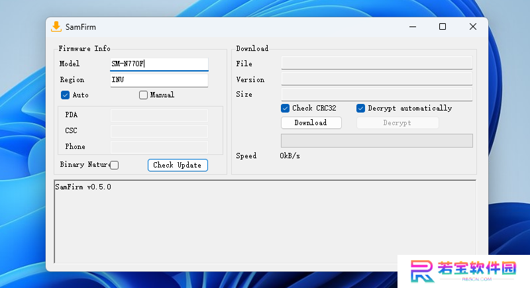530x288 pixels.
Task: Click the Region input field with INU
Action: (159, 80)
